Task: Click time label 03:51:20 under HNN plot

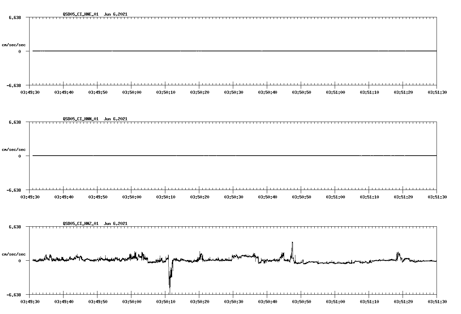Action: 403,197
